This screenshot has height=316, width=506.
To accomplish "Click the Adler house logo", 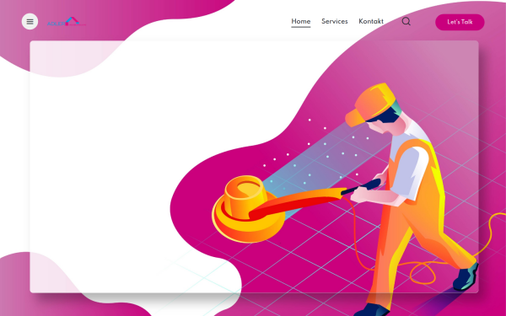I will pos(67,22).
